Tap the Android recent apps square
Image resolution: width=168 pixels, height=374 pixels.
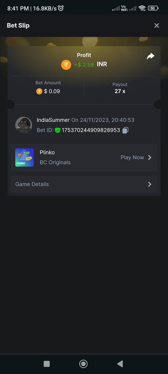(x=47, y=364)
